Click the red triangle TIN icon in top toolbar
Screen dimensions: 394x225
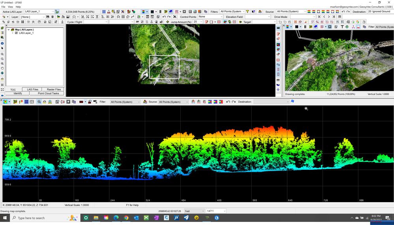tap(108, 11)
